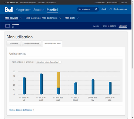The width and height of the screenshot is (134, 119).
Task: Click the 'Mon utilisation' heading
Action: click(x=20, y=37)
